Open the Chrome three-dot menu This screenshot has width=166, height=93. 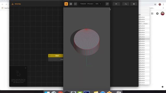point(163,4)
